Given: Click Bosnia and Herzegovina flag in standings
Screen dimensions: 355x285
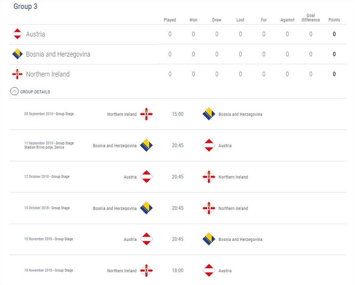Looking at the screenshot, I should coord(17,54).
